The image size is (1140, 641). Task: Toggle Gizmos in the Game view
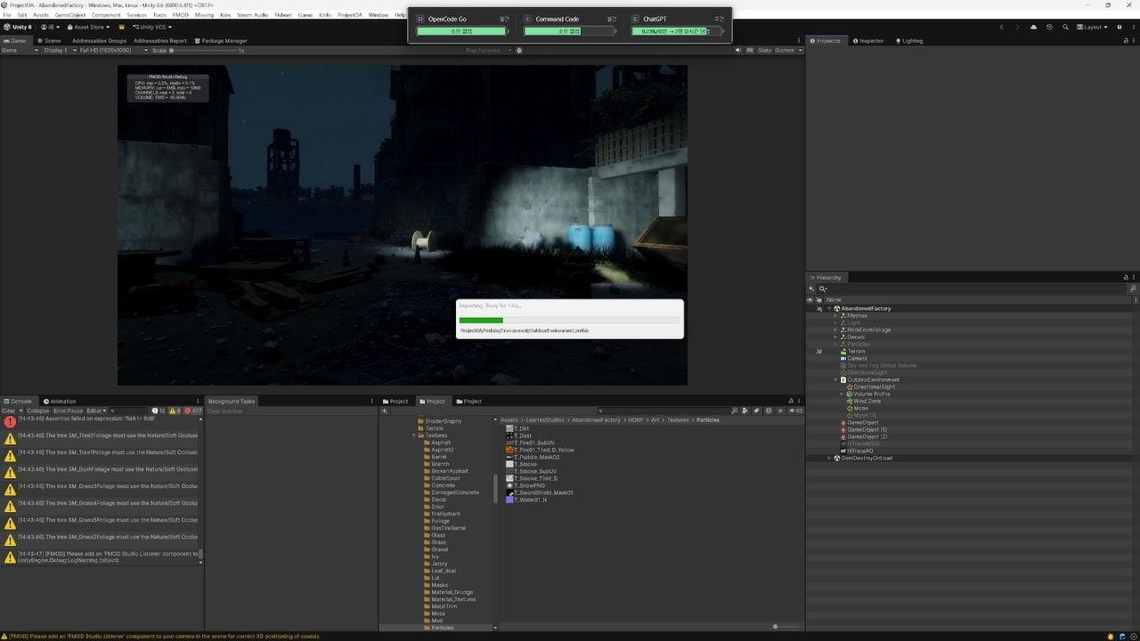(785, 50)
